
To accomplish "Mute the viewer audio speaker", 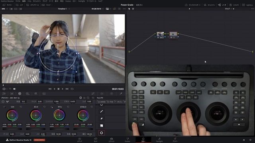I will click(14, 89).
